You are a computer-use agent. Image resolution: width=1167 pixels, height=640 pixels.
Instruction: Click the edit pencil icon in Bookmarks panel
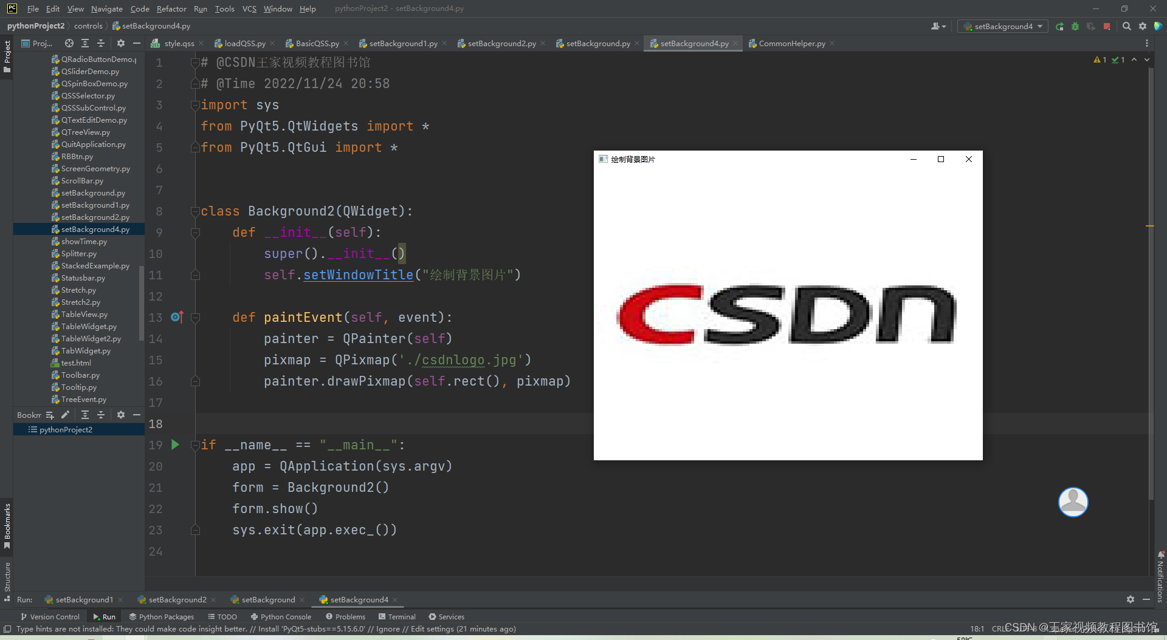pyautogui.click(x=66, y=415)
